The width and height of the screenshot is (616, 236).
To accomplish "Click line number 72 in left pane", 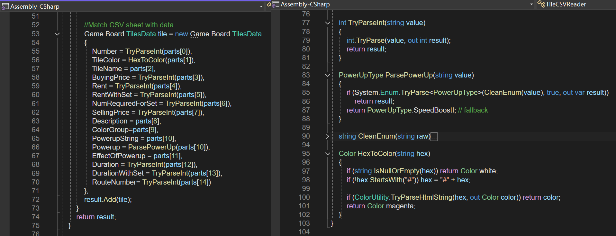I will tap(35, 199).
